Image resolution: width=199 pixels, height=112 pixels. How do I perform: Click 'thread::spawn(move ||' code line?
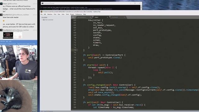[102, 68]
